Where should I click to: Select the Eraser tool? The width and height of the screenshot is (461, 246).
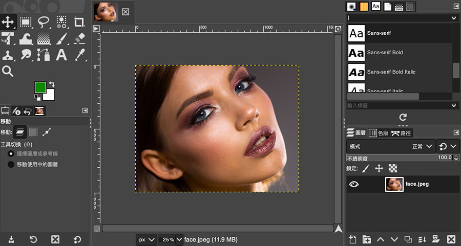(x=79, y=38)
